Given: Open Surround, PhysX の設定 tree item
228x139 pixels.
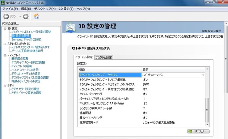Looking at the screenshot, I should (26, 39).
